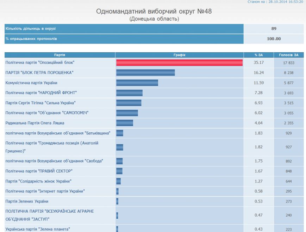
Task: Select the 100.00 processed protocols value
Action: point(274,39)
